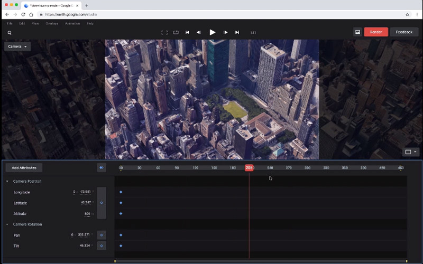Open the Camera dropdown
This screenshot has height=264, width=423.
coord(17,46)
